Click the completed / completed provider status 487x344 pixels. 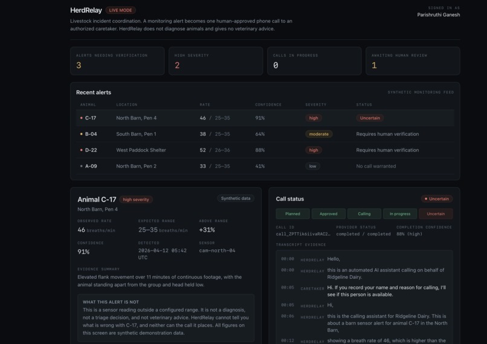363,234
